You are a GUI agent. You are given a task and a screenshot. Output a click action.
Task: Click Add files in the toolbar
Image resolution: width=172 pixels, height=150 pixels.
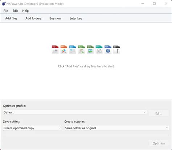11,18
